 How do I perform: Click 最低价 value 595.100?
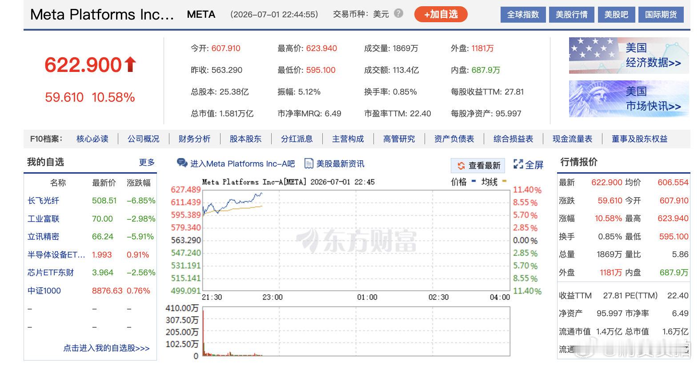pyautogui.click(x=321, y=70)
